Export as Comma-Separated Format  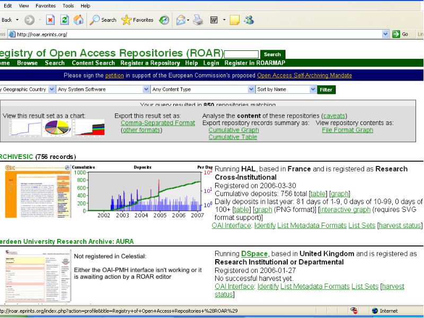click(x=158, y=123)
